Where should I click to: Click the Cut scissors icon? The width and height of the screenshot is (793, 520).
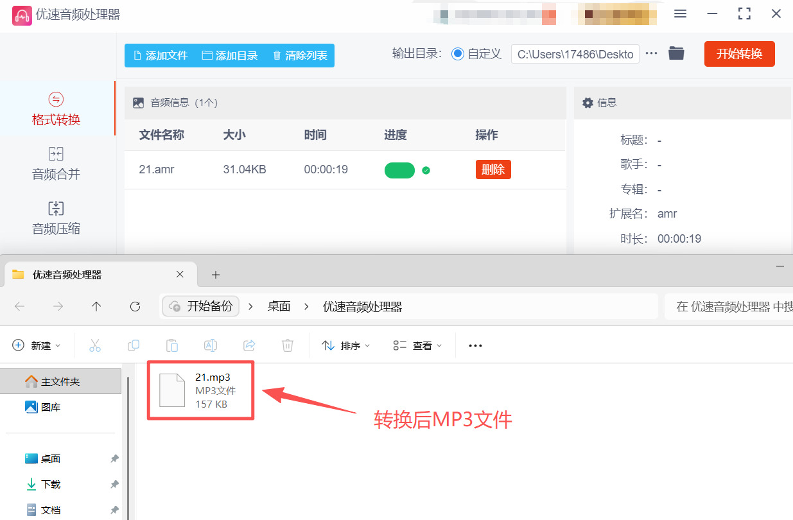tap(95, 345)
